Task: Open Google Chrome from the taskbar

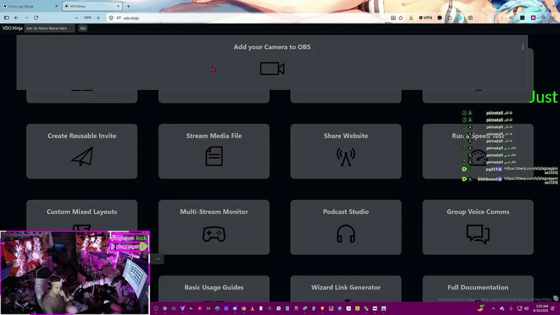Action: (x=244, y=308)
